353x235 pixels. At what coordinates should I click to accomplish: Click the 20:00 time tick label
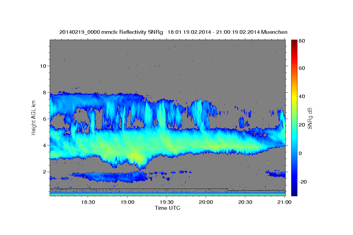pyautogui.click(x=206, y=202)
